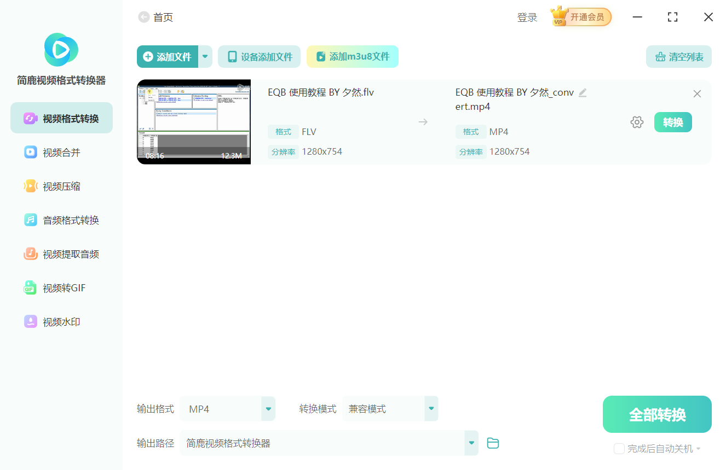Click the 视频压缩 sidebar icon

30,186
